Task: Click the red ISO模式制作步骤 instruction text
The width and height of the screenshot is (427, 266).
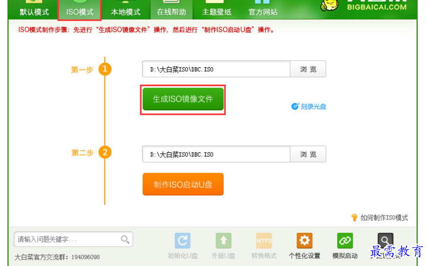Action: 146,29
